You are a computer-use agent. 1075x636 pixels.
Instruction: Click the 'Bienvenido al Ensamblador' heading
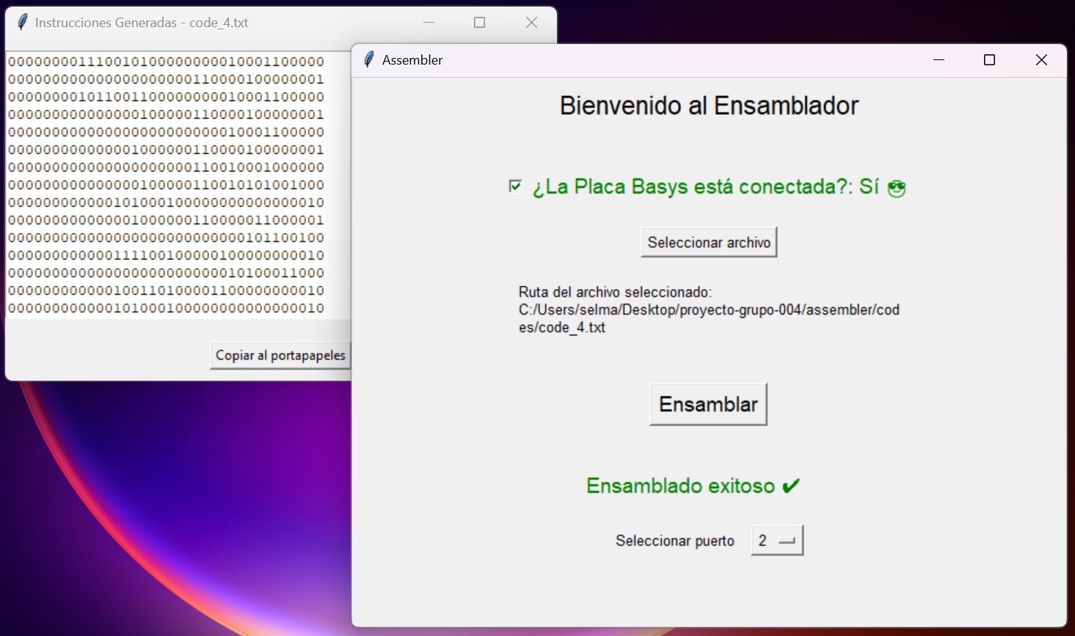tap(709, 106)
